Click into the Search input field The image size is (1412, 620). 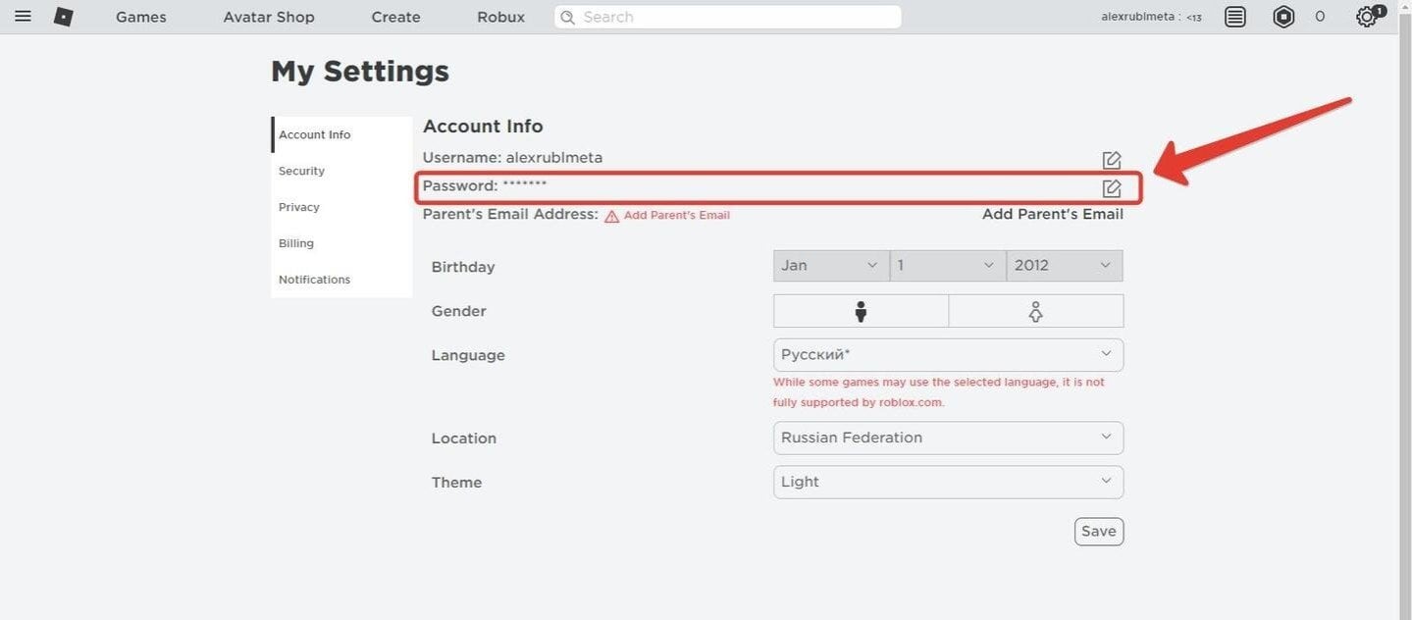(x=728, y=17)
